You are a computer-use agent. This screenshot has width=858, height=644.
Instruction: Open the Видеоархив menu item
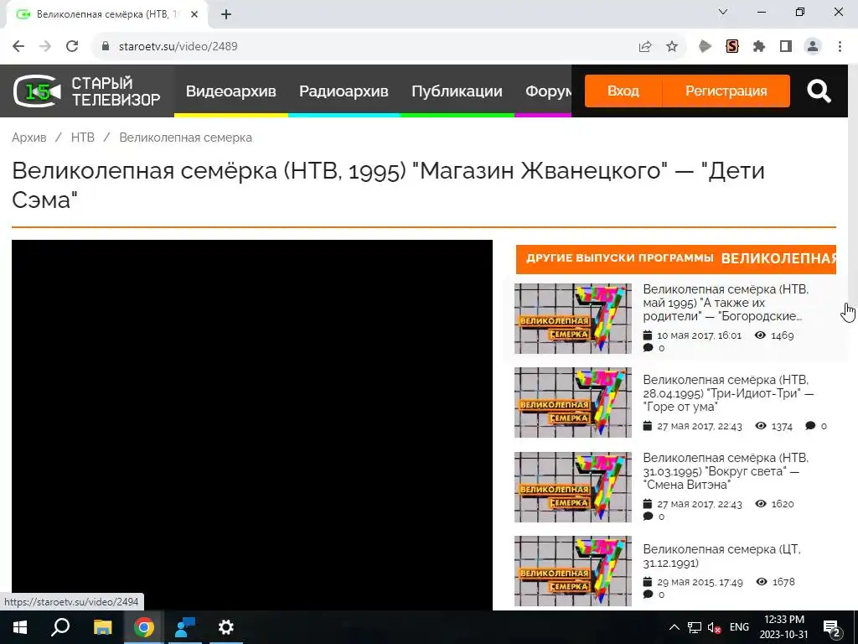point(231,91)
